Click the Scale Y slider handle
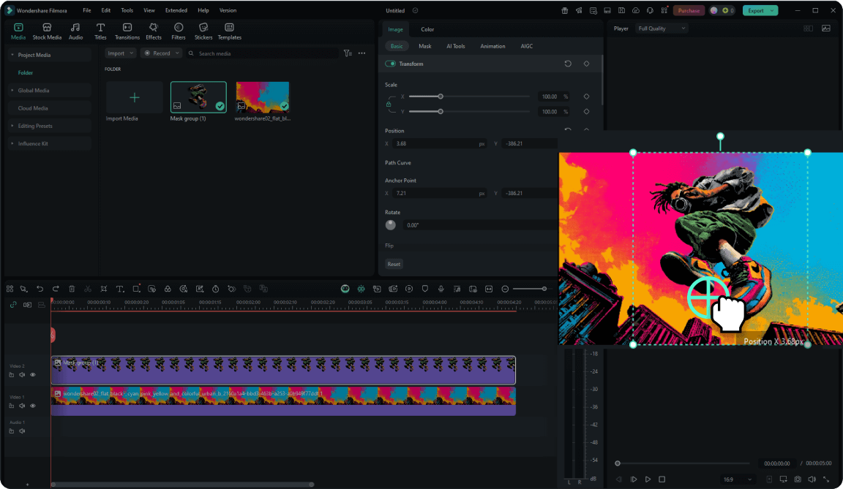Screen dimensions: 843x489 click(x=441, y=112)
